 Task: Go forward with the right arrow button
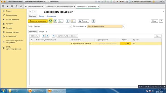coord(34,12)
